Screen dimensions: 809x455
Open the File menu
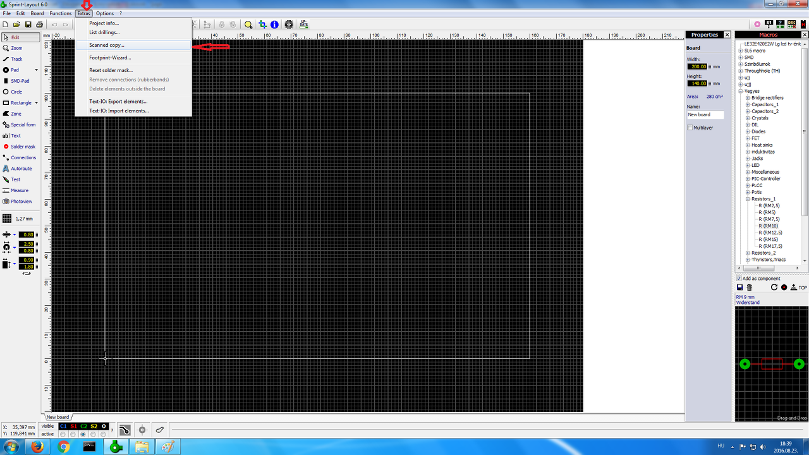[x=7, y=13]
